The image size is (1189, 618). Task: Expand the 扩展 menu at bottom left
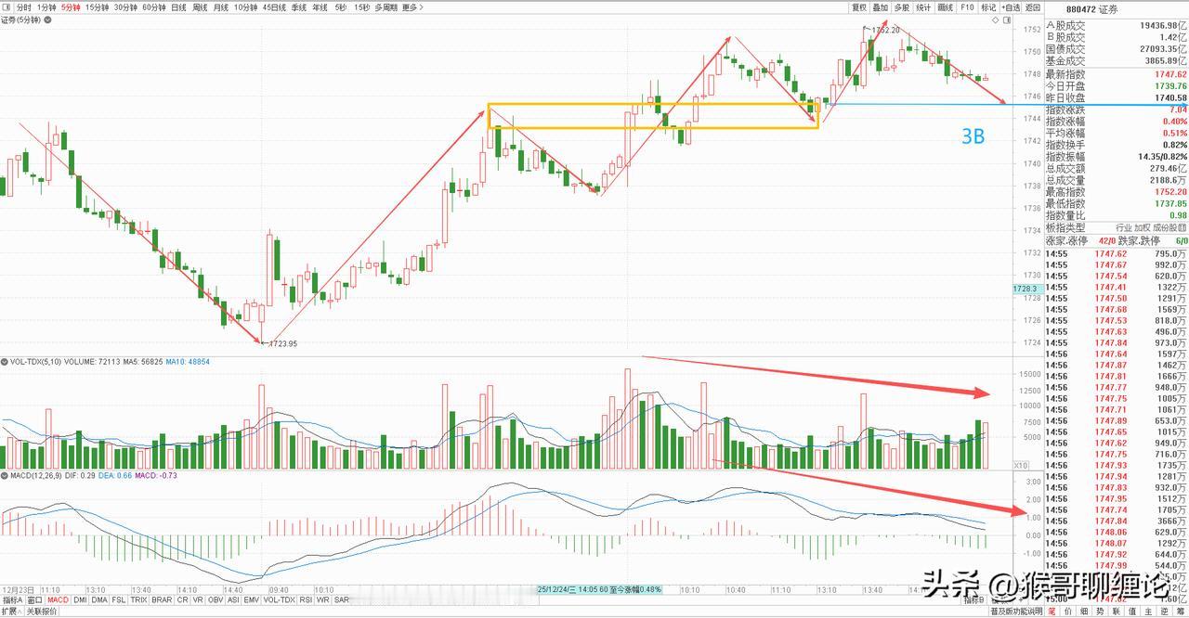[x=12, y=612]
